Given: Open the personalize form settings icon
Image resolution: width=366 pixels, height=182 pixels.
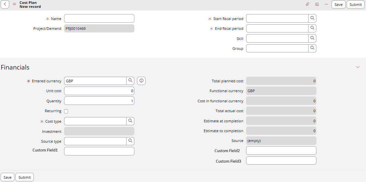Looking at the screenshot, I should point(317,4).
